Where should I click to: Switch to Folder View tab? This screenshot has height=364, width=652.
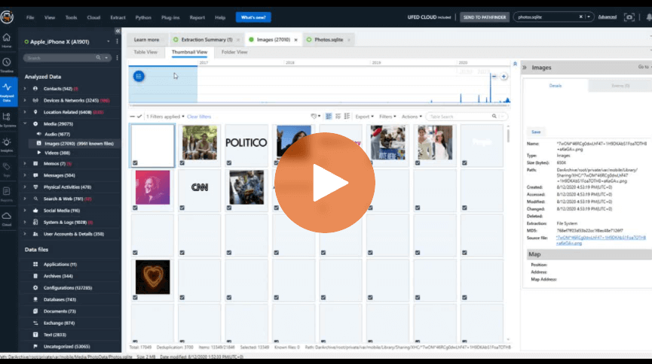coord(234,52)
